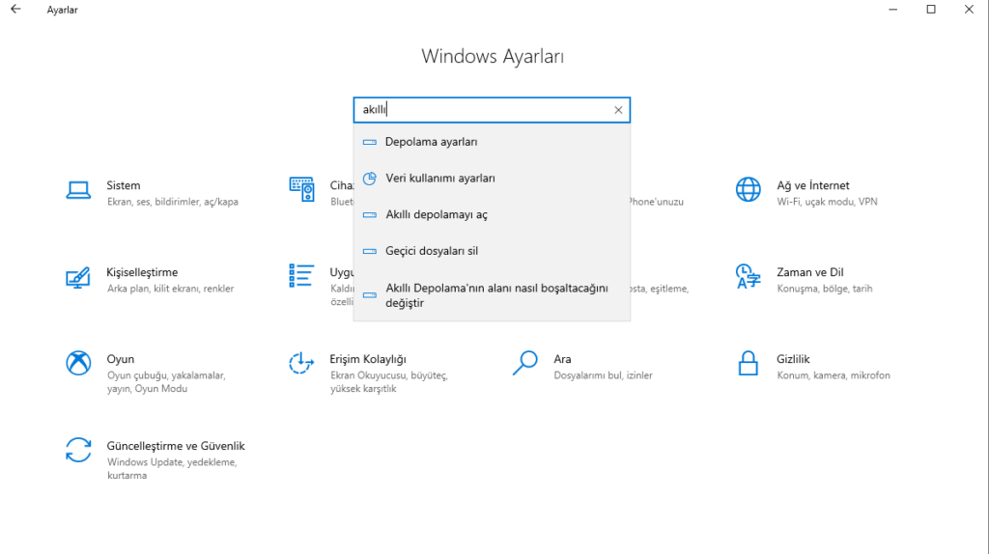Open the Sistem category title
989x554 pixels.
[x=123, y=185]
